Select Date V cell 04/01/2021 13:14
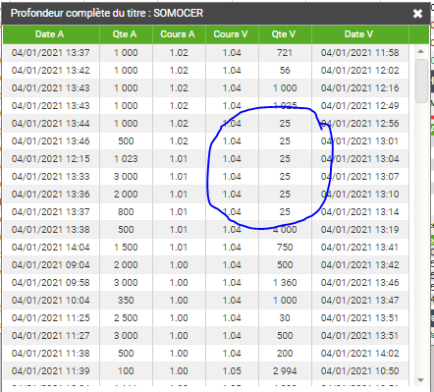This screenshot has height=392, width=434. (x=360, y=212)
